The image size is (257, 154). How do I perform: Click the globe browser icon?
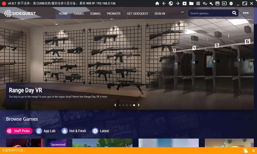[171, 4]
